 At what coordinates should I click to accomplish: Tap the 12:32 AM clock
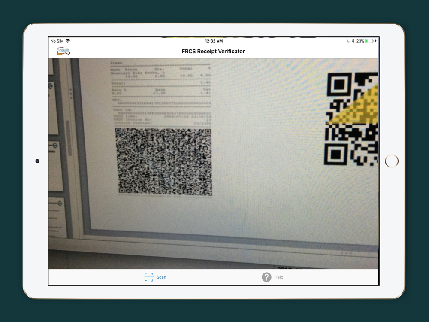[214, 41]
